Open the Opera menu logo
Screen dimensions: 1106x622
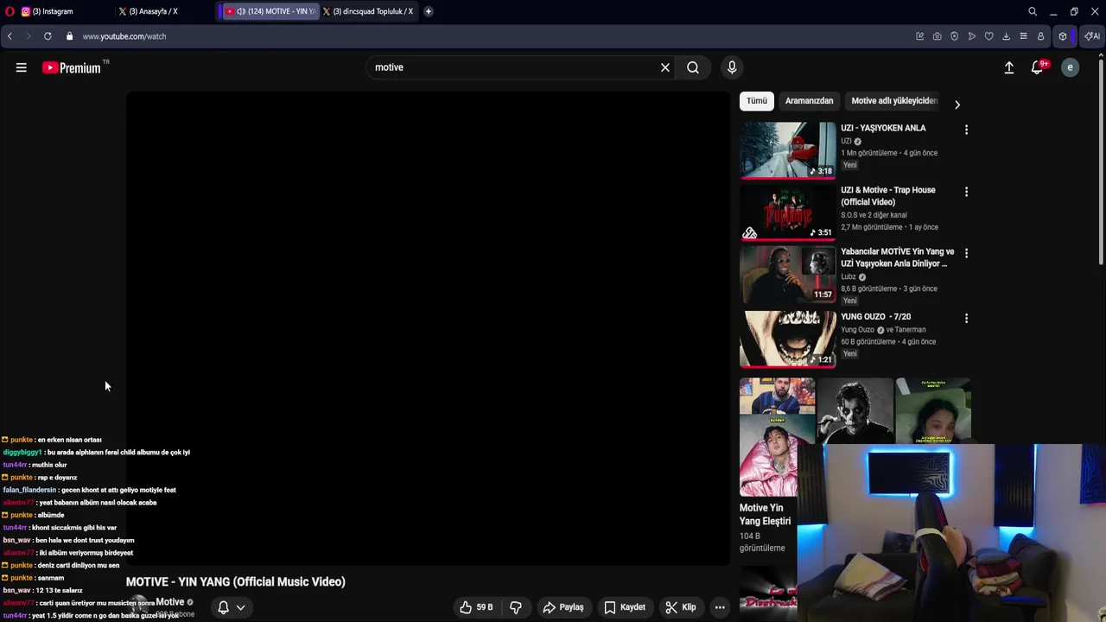[10, 11]
